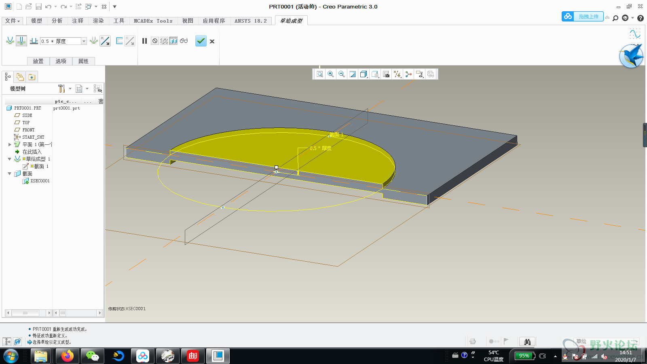Select the active pierce forming type icon
This screenshot has height=364, width=647.
pos(21,41)
